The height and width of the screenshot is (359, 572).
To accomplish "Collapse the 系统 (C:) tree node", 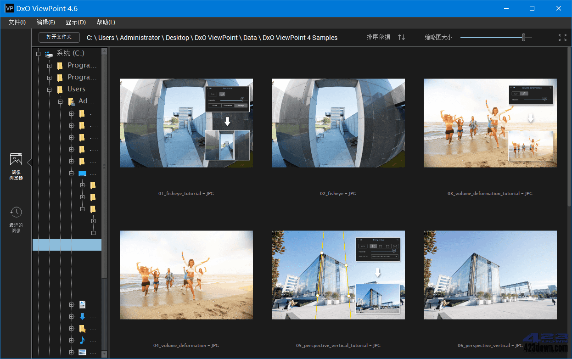I will pyautogui.click(x=39, y=53).
